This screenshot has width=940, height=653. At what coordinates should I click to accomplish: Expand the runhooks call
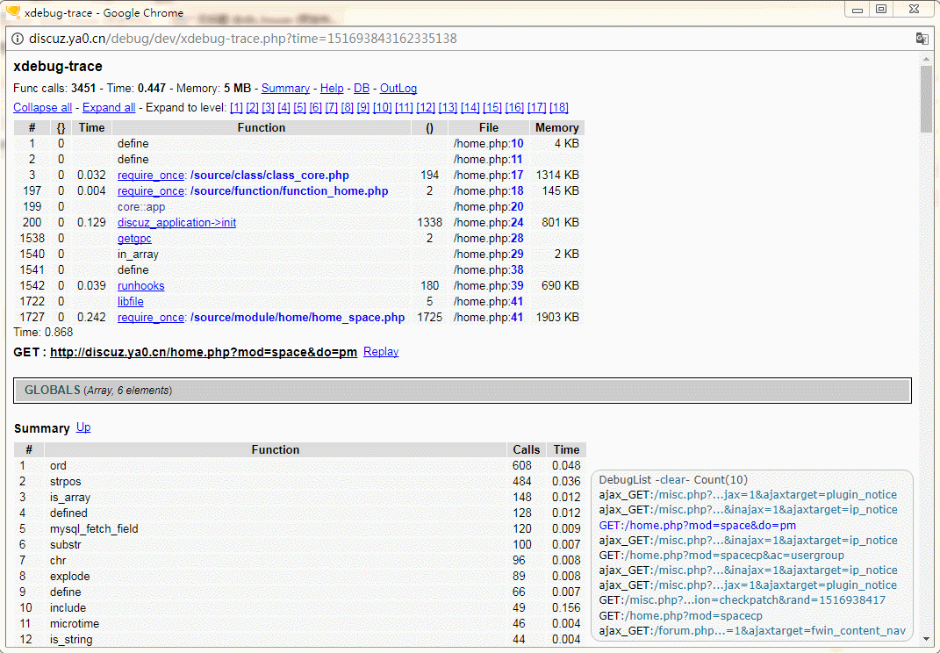[x=141, y=285]
